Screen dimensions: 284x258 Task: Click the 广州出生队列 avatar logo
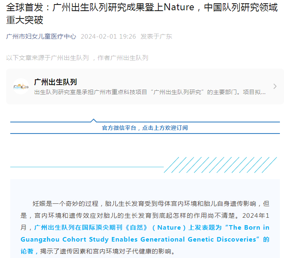(x=21, y=87)
